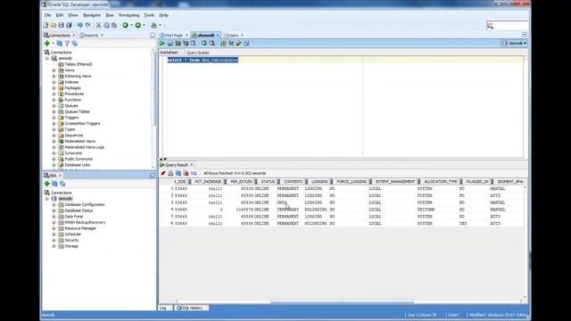Sort by the EXTENT_MANAGEMENT column header
The height and width of the screenshot is (321, 571).
pyautogui.click(x=395, y=182)
